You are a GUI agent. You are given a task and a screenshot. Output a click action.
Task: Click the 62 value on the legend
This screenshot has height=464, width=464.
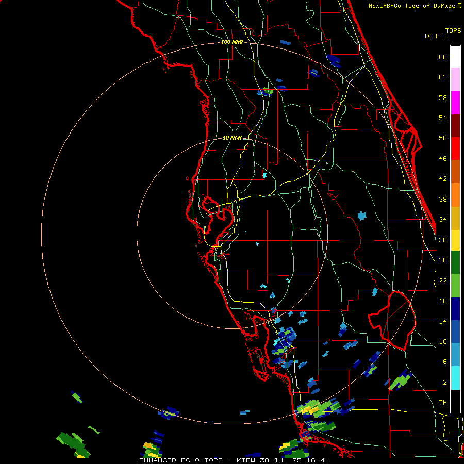coord(443,77)
